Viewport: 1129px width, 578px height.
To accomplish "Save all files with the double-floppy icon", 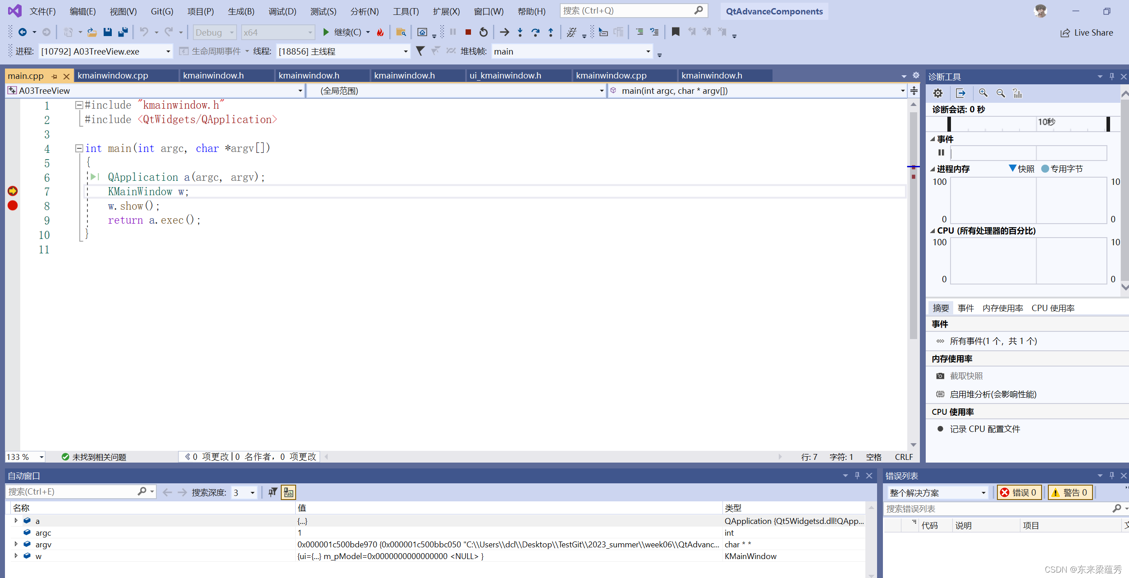I will (123, 32).
